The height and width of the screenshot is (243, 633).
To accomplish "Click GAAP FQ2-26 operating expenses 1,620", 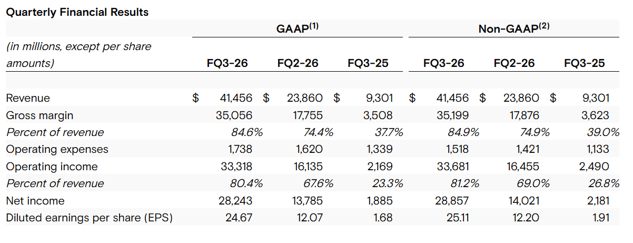I will 309,149.
